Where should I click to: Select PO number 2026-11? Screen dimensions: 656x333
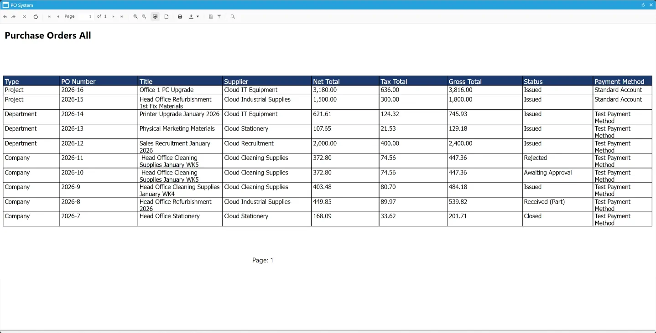[x=73, y=158]
